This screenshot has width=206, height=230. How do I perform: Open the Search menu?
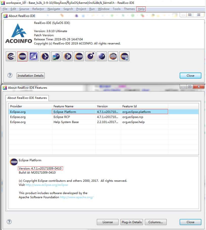68,9
